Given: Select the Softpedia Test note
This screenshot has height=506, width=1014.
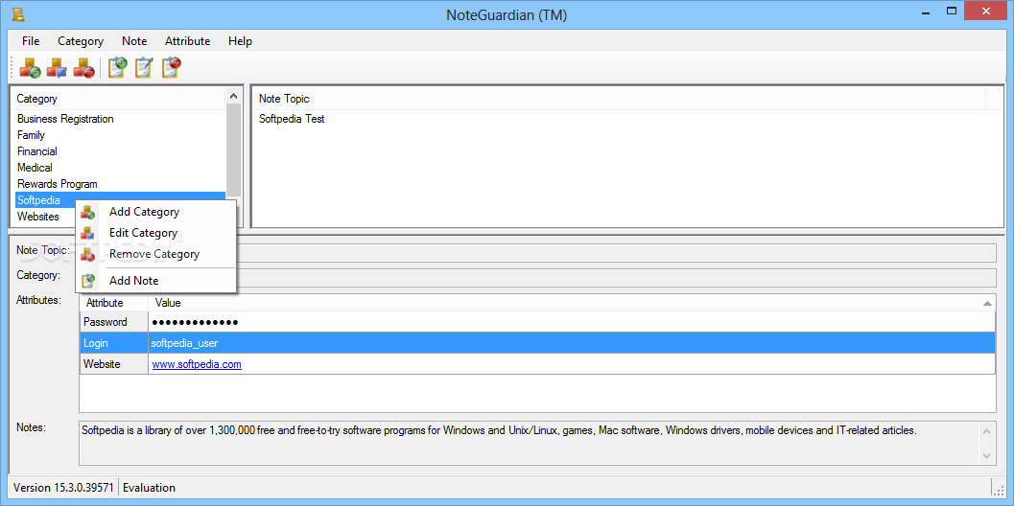Looking at the screenshot, I should 292,119.
